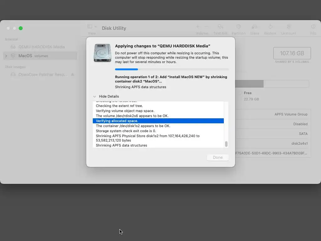Screen dimensions: 321x241
Task: Click the OpenCore Patcher disk icon in sidebar
Action: [13, 74]
